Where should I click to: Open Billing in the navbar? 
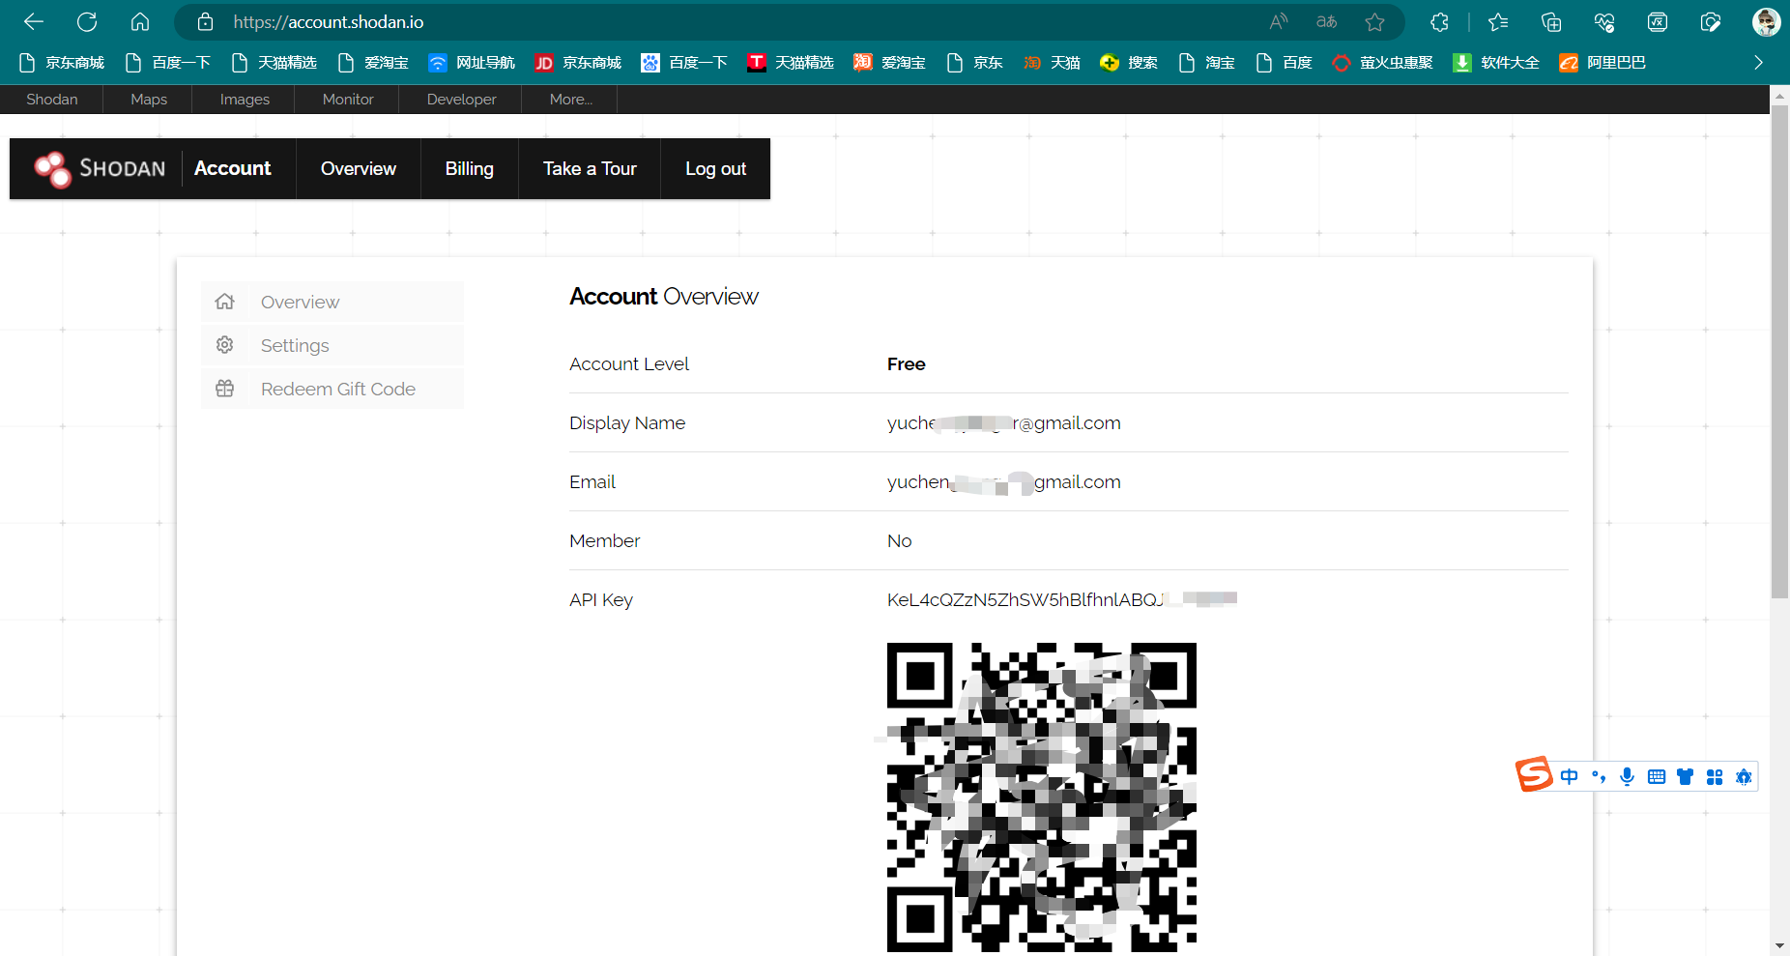coord(470,168)
